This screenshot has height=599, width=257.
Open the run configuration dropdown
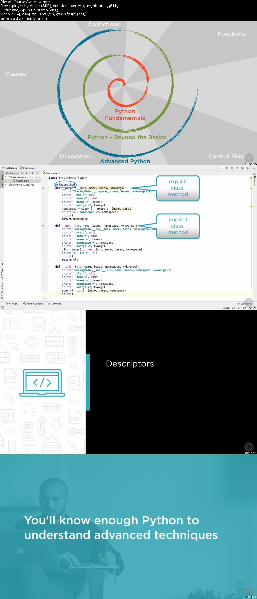coord(222,168)
